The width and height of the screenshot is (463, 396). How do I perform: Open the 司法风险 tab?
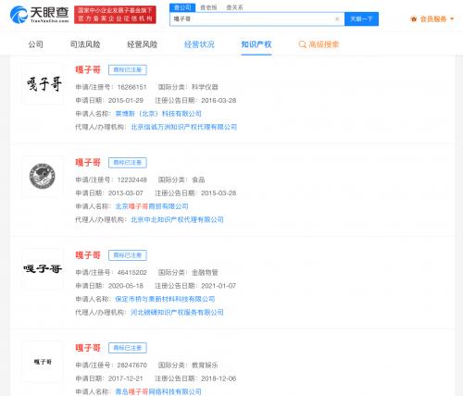point(85,44)
